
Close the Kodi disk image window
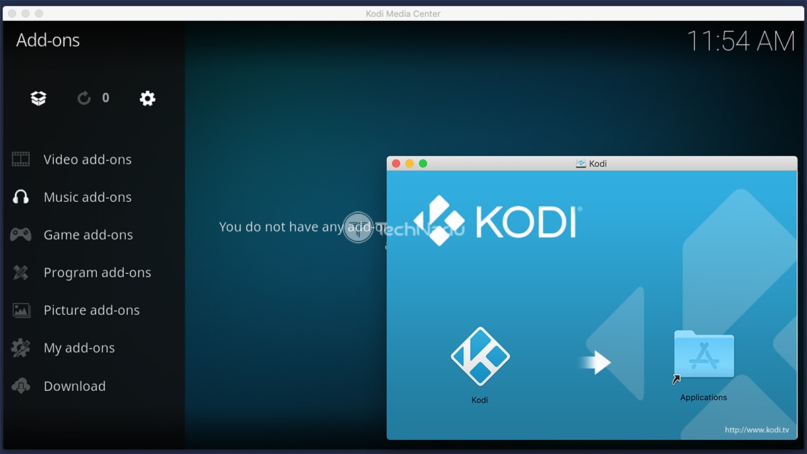click(x=396, y=163)
